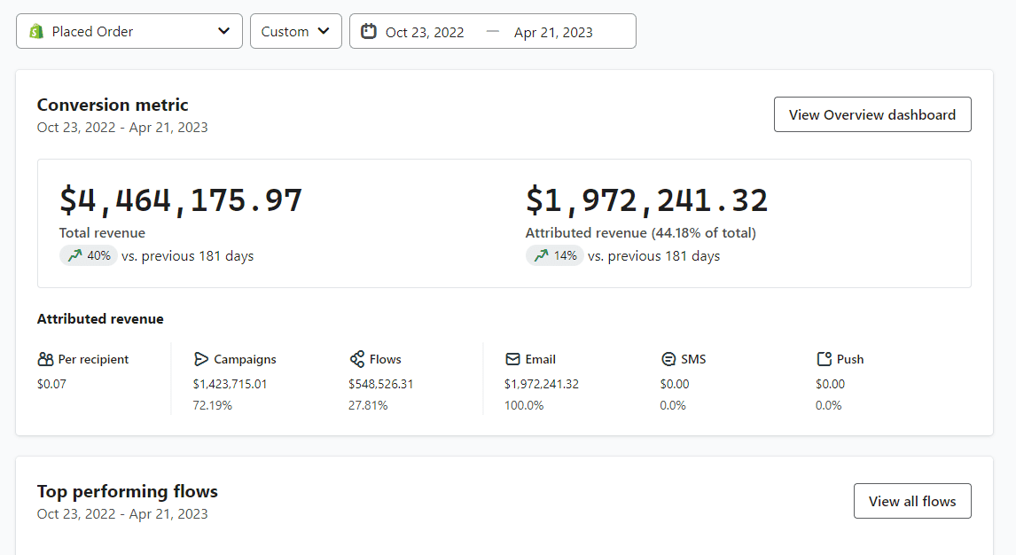Click the calendar icon in date picker
Image resolution: width=1016 pixels, height=555 pixels.
[369, 31]
